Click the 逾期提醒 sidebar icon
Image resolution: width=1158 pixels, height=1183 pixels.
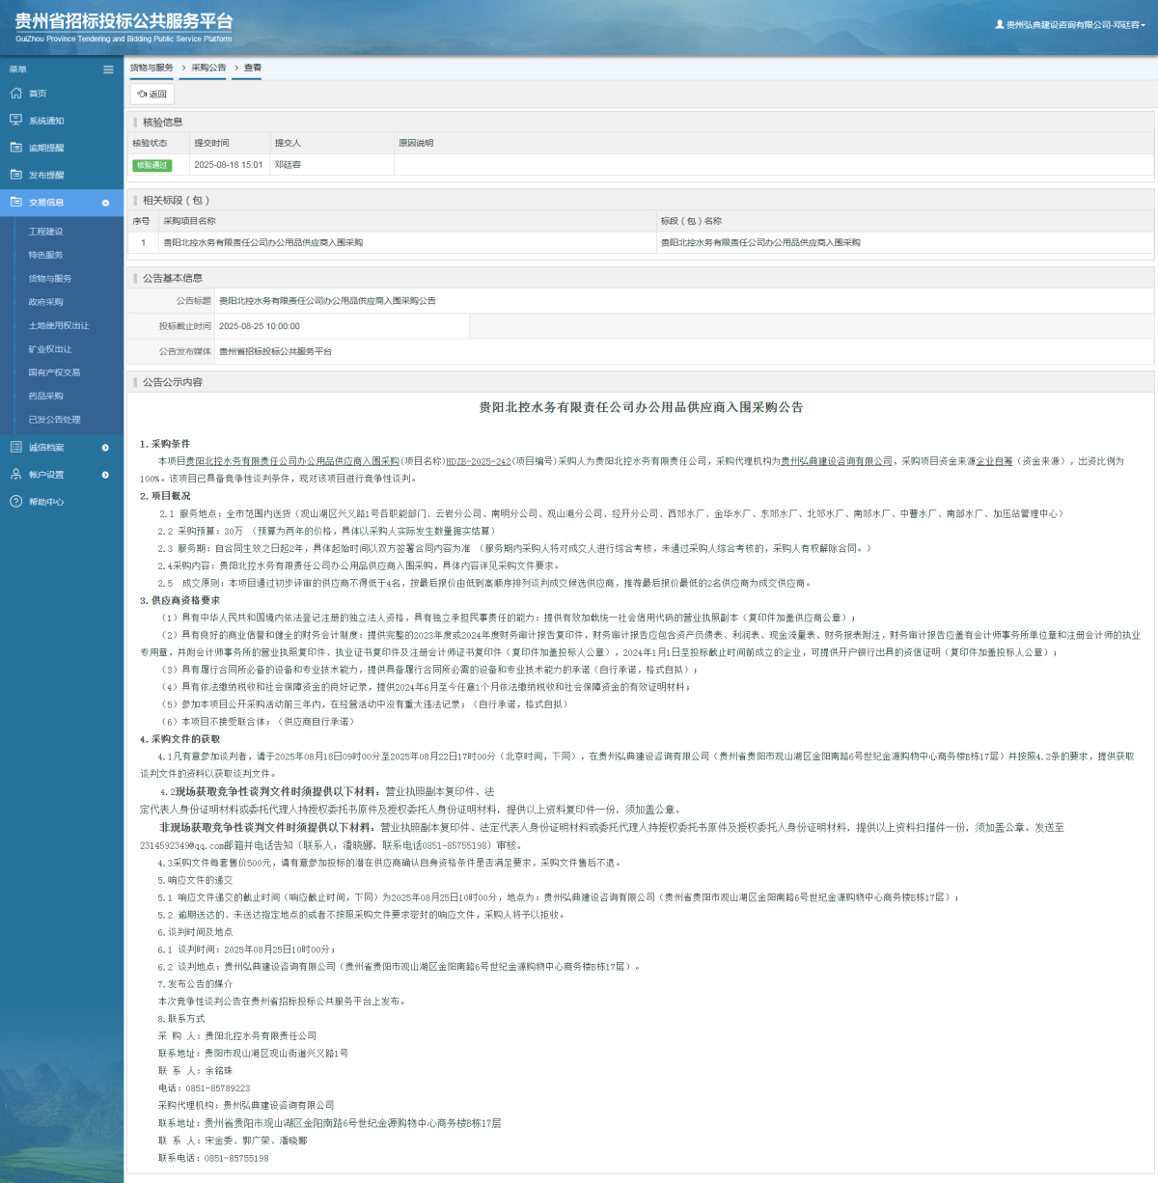pos(15,148)
